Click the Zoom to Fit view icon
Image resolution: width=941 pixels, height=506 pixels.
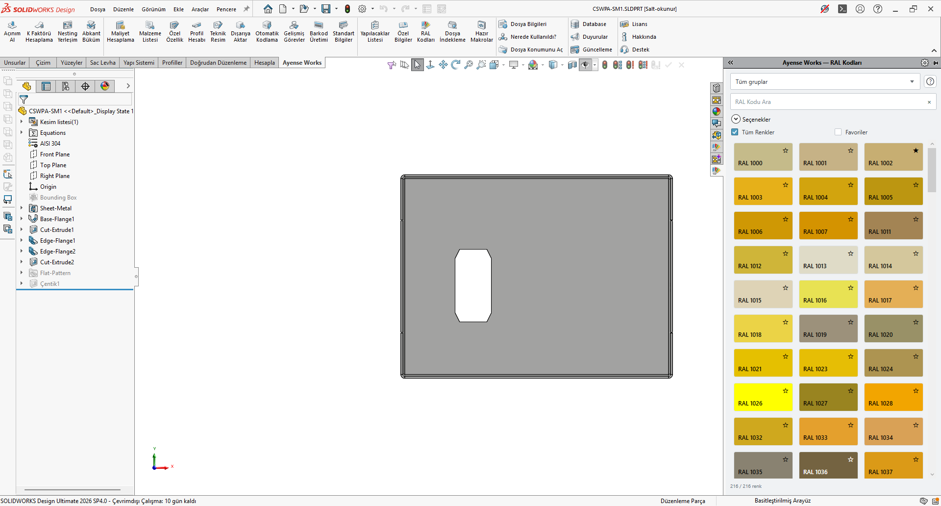469,65
